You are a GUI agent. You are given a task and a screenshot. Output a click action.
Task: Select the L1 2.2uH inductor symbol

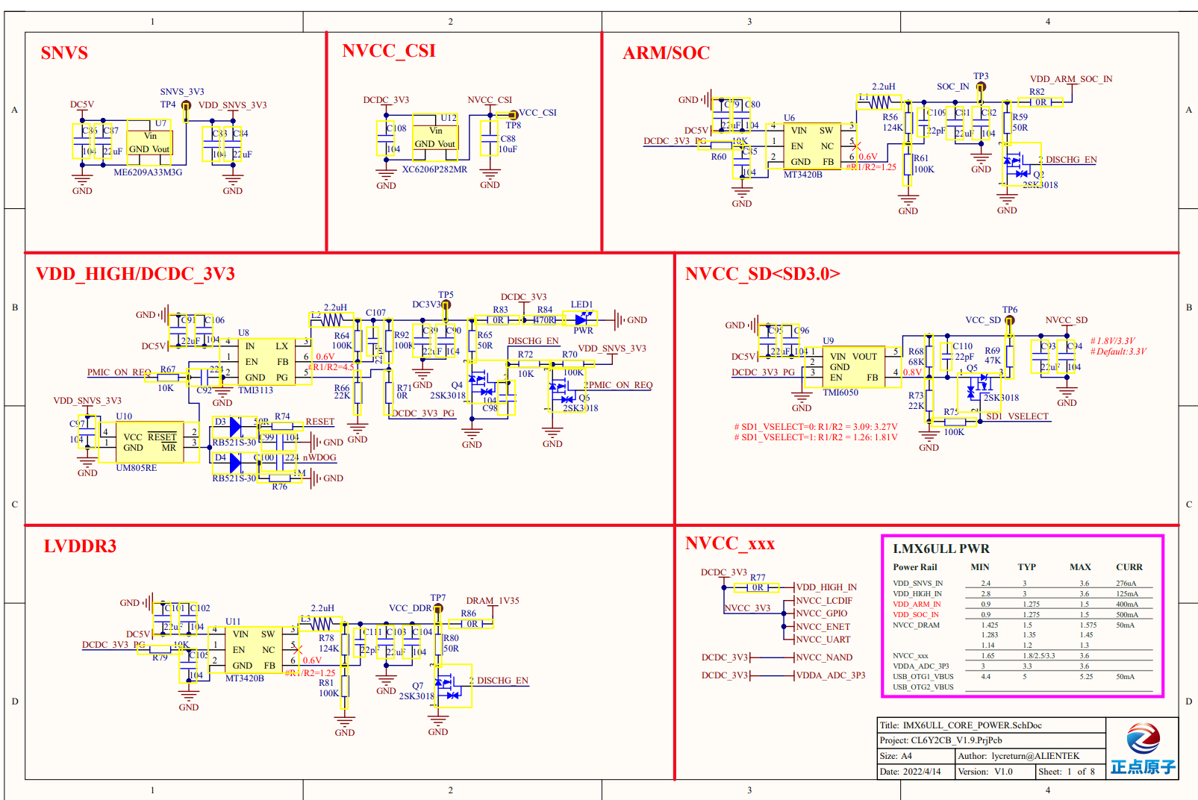pos(880,101)
